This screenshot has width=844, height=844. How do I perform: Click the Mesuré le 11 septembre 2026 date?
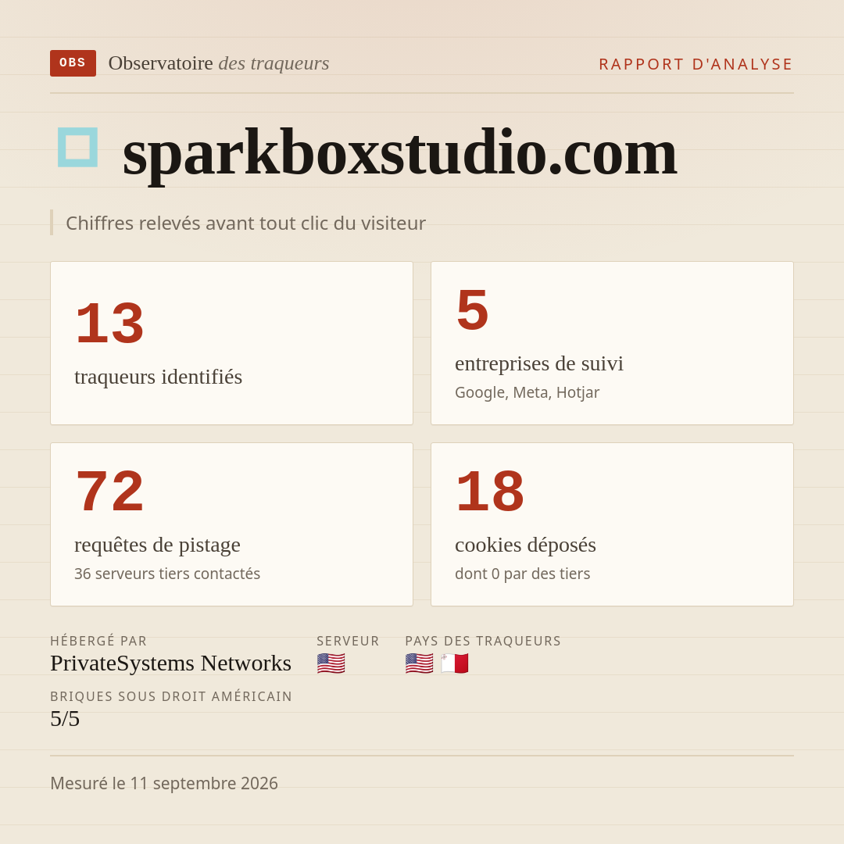point(164,783)
